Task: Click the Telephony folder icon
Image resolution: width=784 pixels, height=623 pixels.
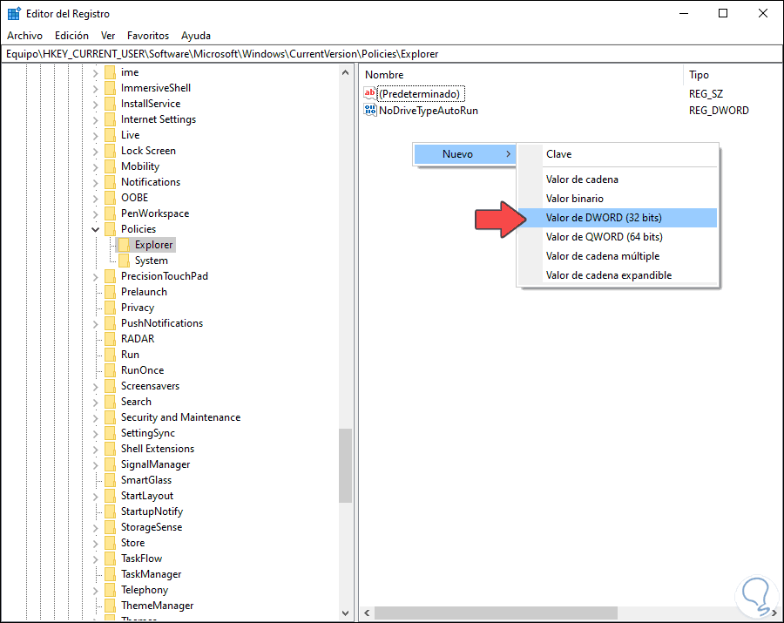Action: click(x=110, y=590)
